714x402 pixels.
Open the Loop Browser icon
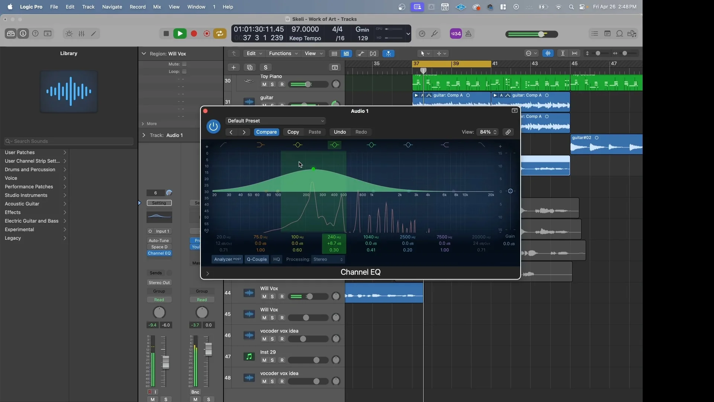point(620,33)
